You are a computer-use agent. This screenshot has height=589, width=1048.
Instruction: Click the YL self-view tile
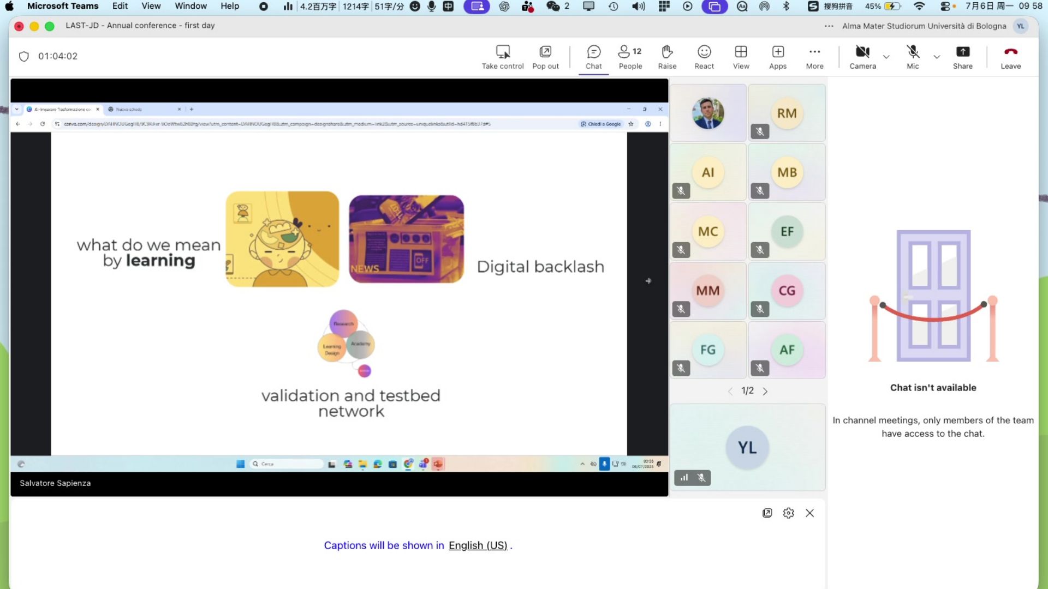pyautogui.click(x=747, y=447)
